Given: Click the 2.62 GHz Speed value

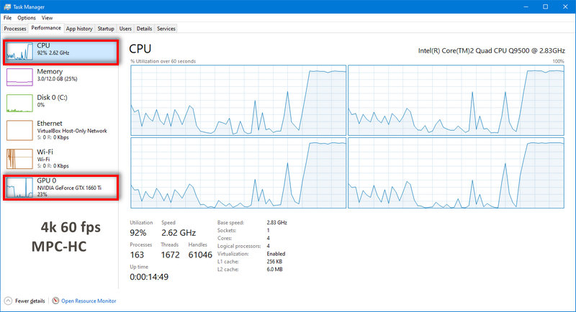Looking at the screenshot, I should pyautogui.click(x=179, y=233).
